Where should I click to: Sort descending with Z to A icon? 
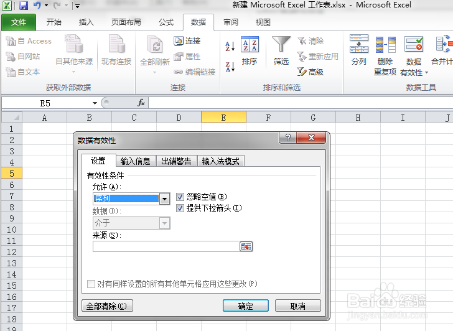[230, 67]
